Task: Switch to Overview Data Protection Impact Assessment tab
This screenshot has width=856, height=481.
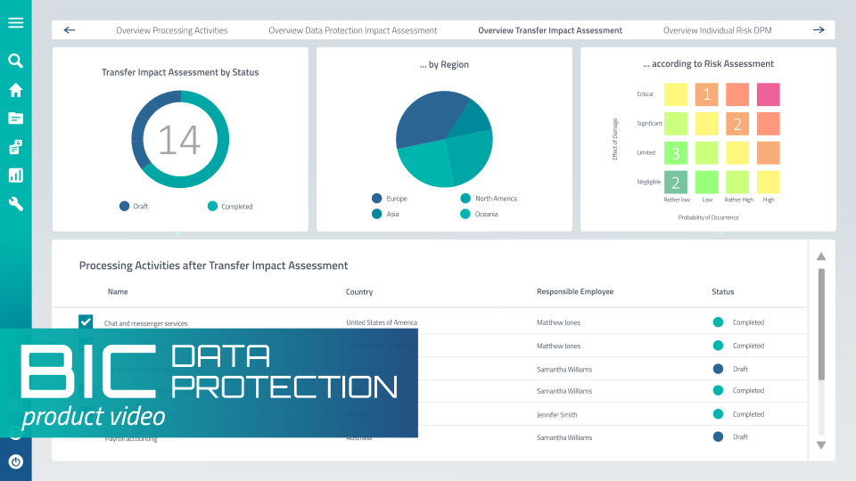Action: [x=353, y=30]
